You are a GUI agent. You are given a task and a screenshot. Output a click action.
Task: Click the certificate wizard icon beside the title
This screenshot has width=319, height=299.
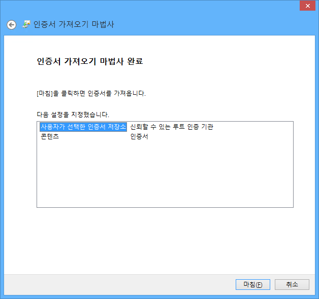(x=26, y=24)
